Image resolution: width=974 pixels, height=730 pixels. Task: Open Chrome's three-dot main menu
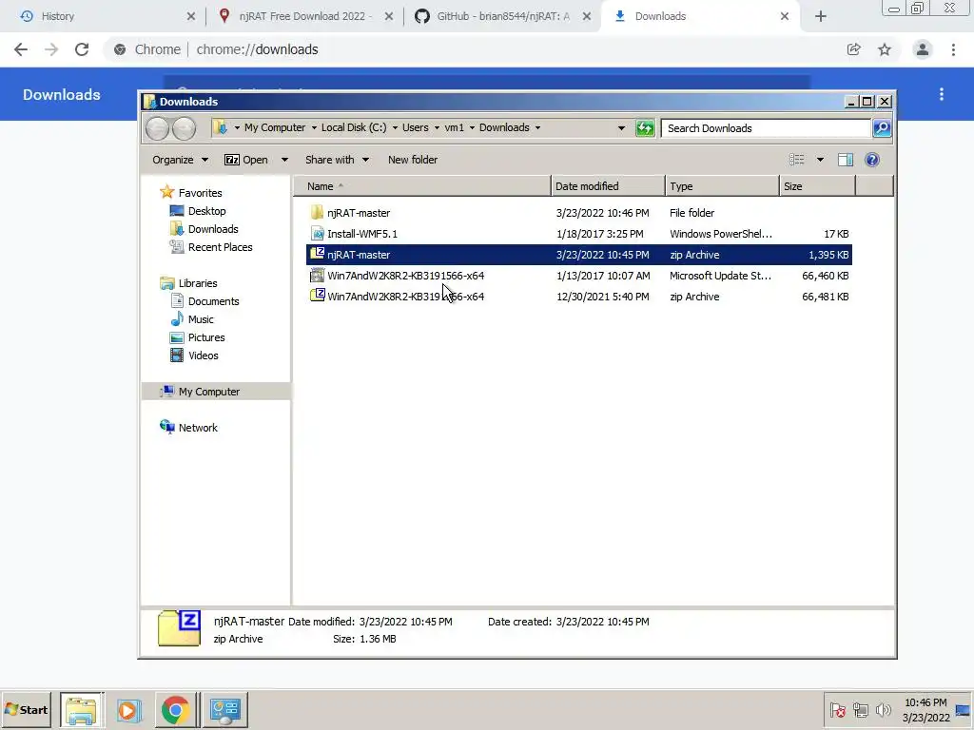[x=953, y=49]
